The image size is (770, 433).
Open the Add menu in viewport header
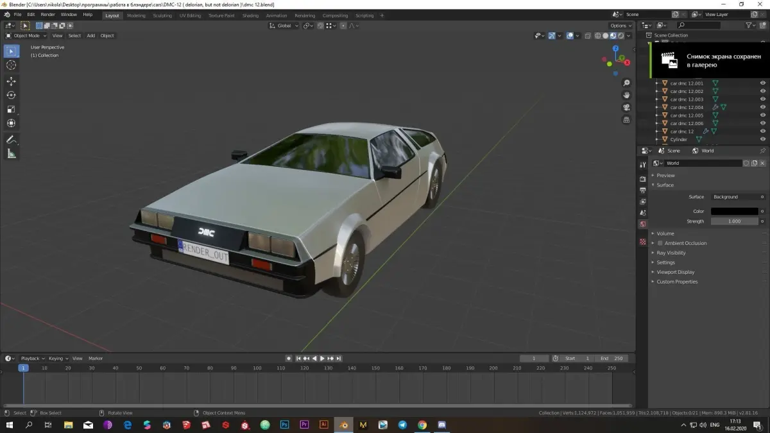pos(90,36)
